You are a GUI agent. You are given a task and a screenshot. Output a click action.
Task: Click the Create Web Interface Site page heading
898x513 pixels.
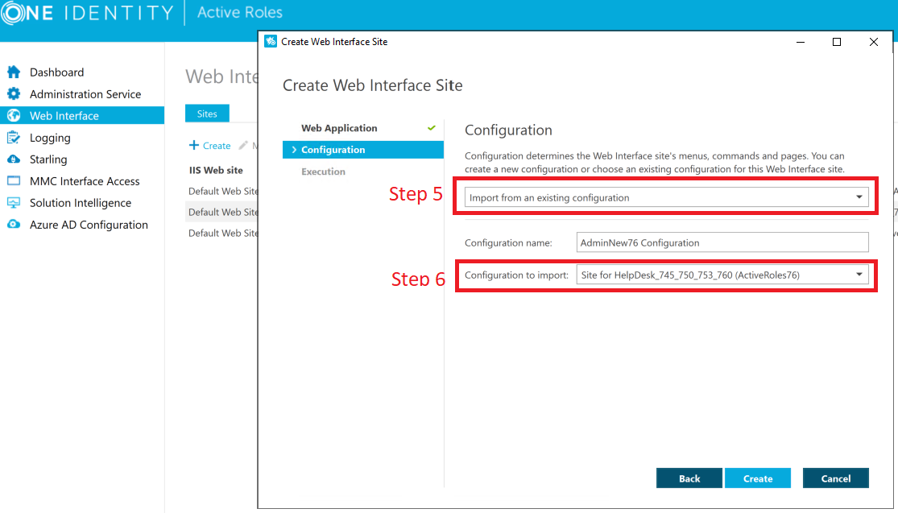(x=373, y=85)
